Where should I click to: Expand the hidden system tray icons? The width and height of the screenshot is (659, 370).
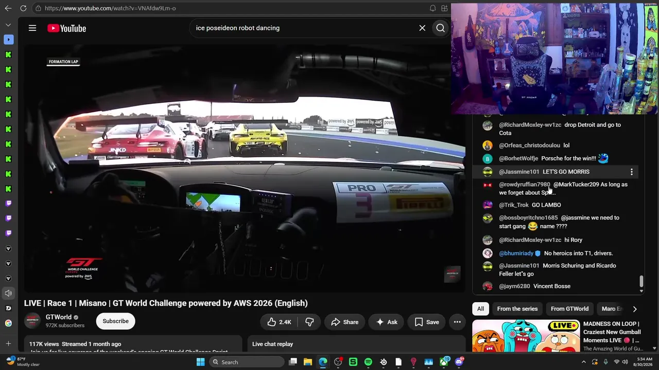[583, 362]
